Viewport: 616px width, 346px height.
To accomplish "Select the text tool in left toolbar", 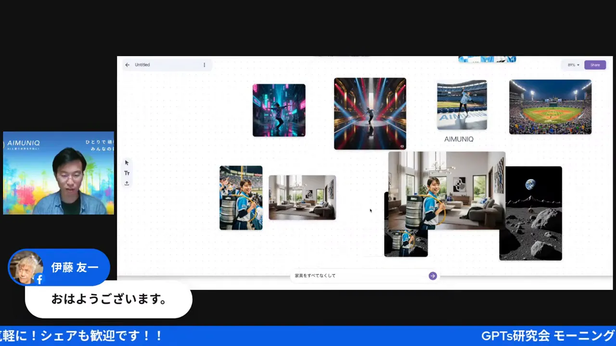I will coord(127,173).
